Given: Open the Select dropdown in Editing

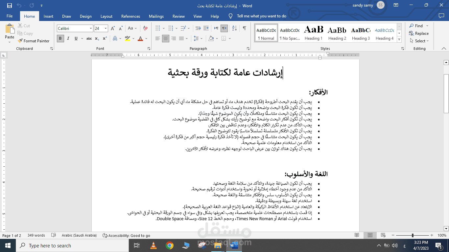Looking at the screenshot, I should pos(420,41).
